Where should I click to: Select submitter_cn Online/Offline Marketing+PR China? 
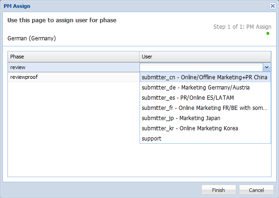205,77
